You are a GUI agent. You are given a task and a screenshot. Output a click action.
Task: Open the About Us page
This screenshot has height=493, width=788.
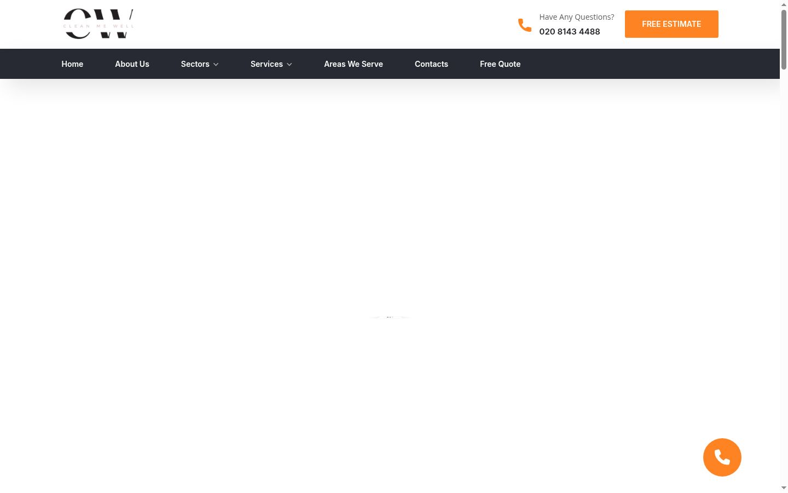pos(132,64)
